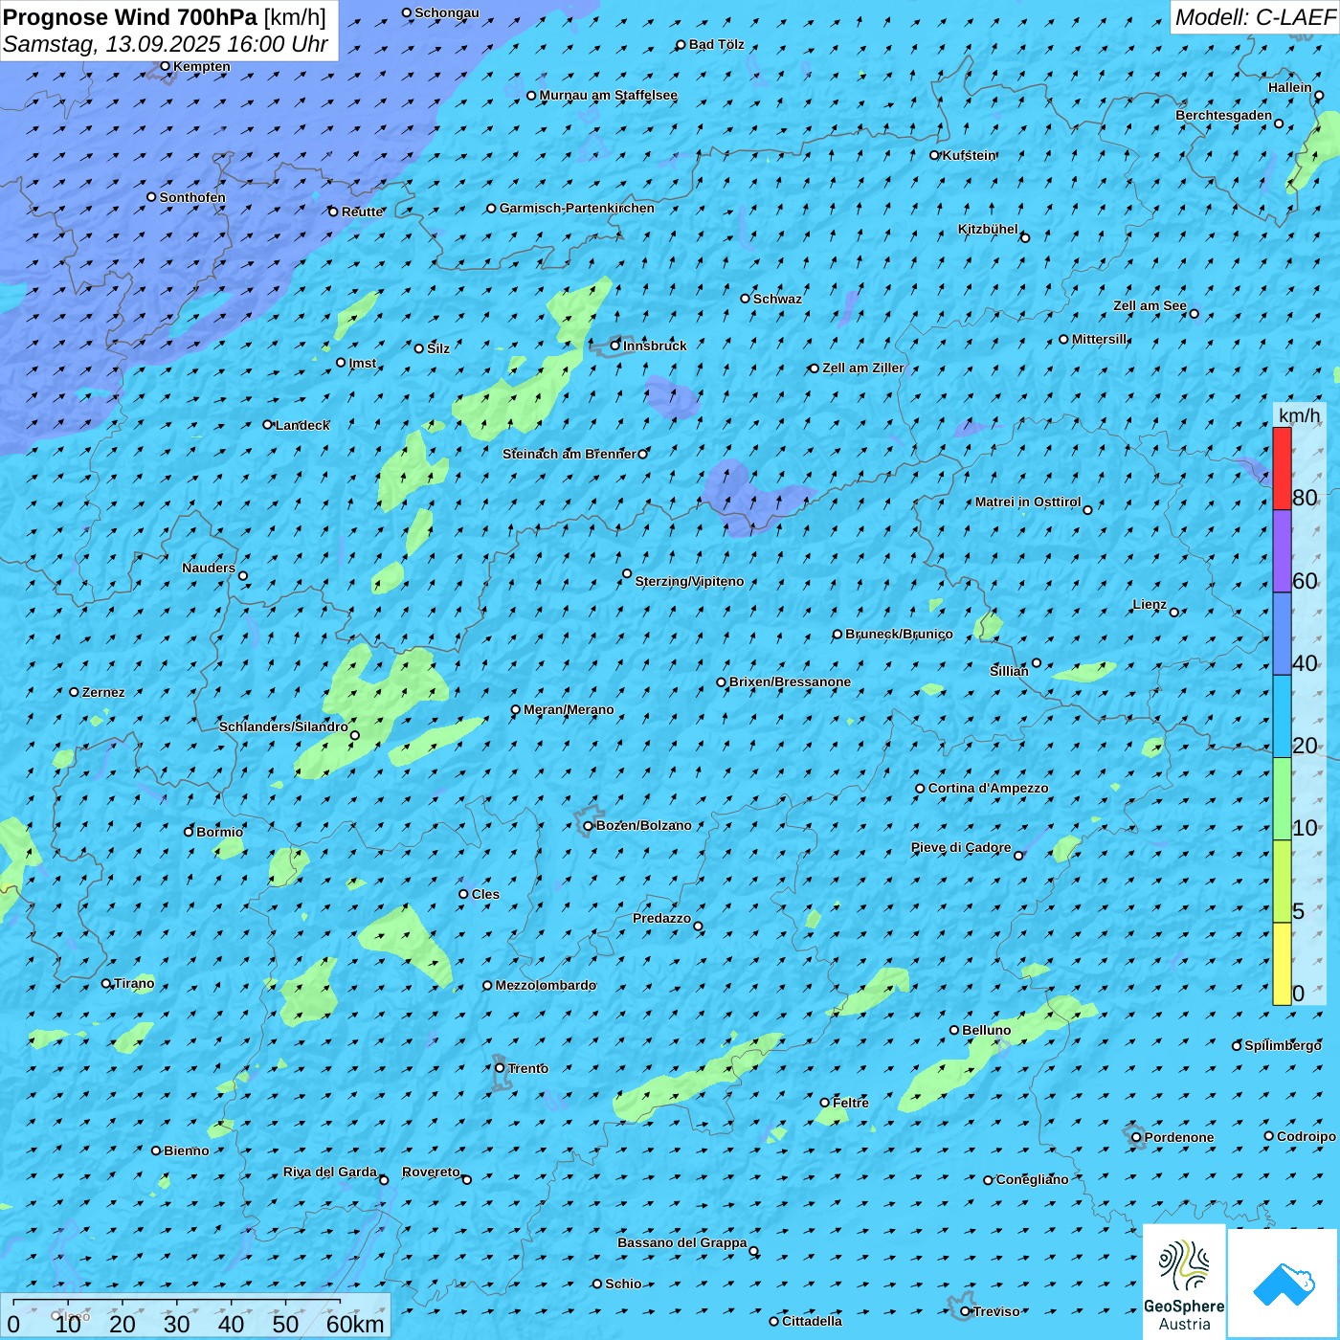Click the 'Zernez' label
This screenshot has height=1340, width=1340.
[x=103, y=692]
